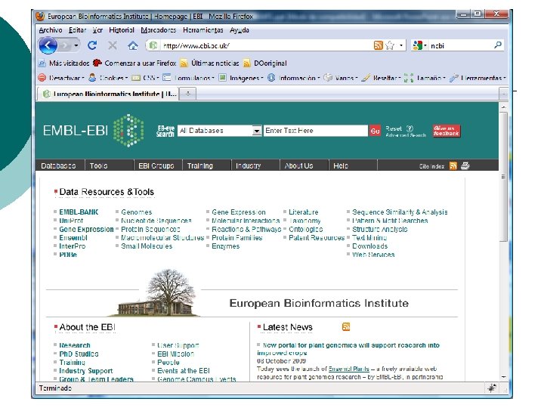Focus the Enter Text Here search field
The image size is (544, 408).
[x=315, y=131]
